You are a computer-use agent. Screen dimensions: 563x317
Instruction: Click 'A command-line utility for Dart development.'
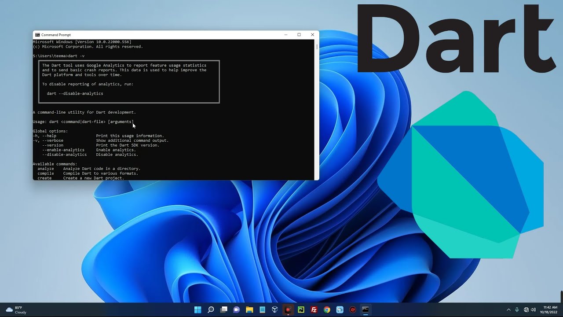pos(84,112)
